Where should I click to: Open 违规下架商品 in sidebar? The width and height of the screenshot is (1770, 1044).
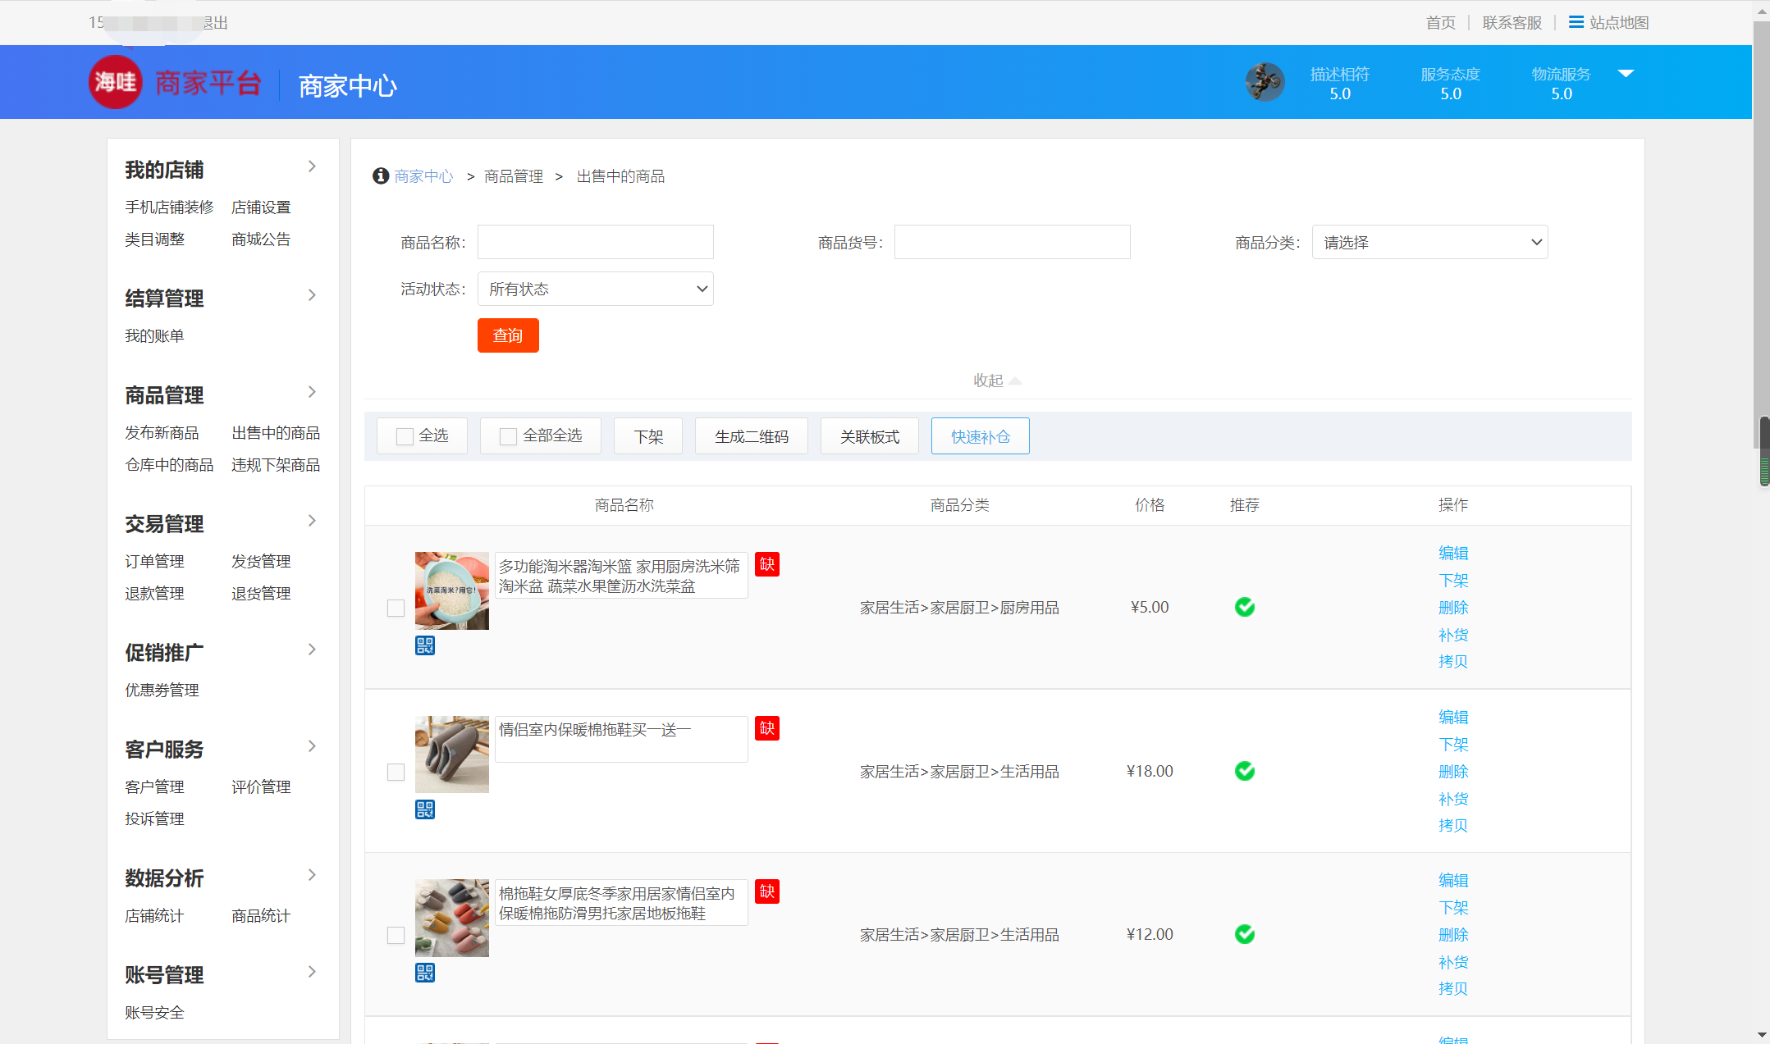(x=276, y=465)
